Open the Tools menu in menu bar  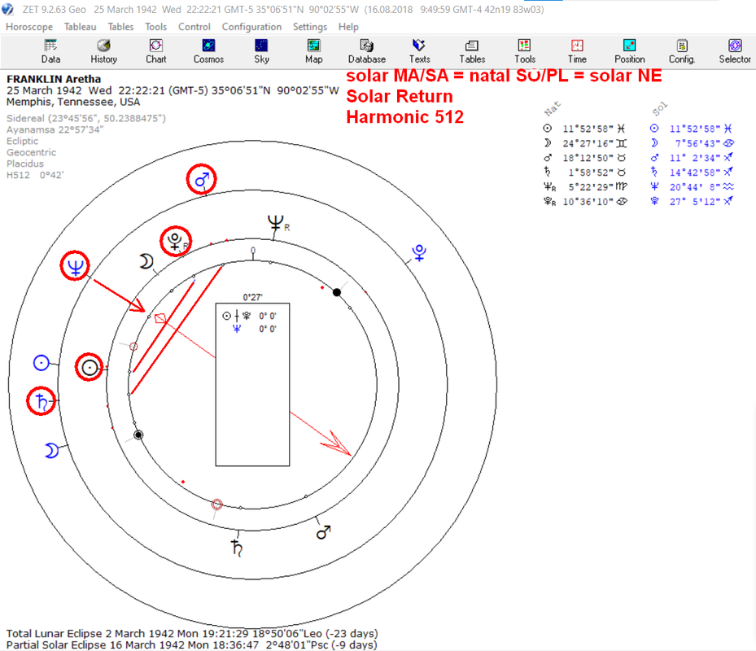[155, 27]
